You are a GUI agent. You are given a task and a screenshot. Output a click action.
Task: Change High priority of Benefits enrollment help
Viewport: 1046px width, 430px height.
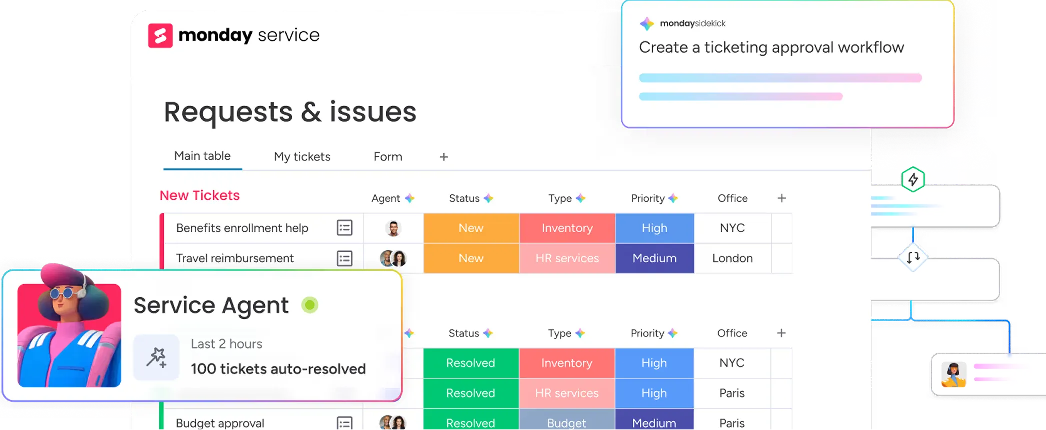pyautogui.click(x=655, y=228)
